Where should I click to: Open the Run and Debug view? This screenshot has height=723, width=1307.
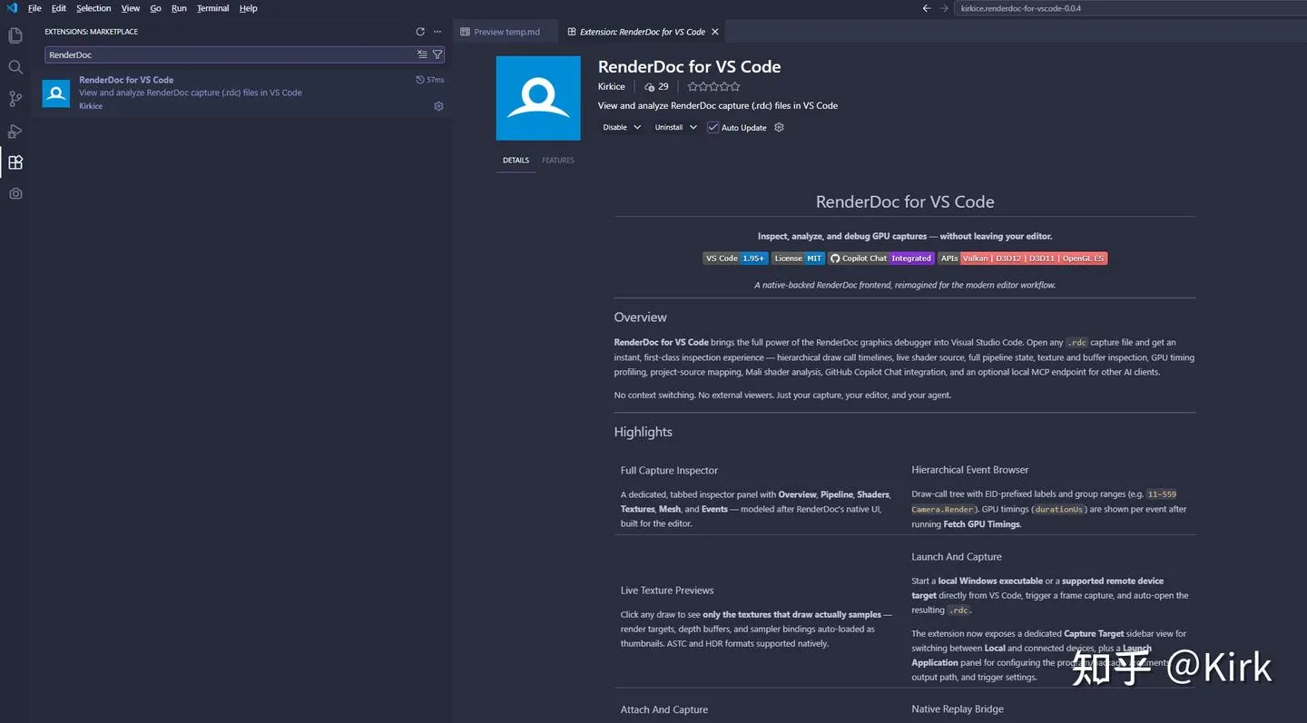click(x=15, y=131)
